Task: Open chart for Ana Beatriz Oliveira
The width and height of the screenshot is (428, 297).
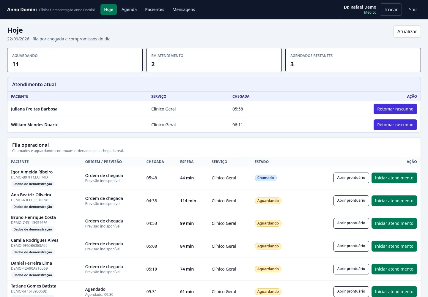Action: 351,201
